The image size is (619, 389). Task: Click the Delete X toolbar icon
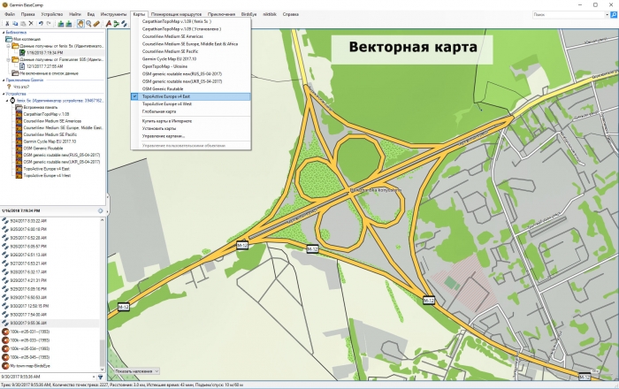31,24
